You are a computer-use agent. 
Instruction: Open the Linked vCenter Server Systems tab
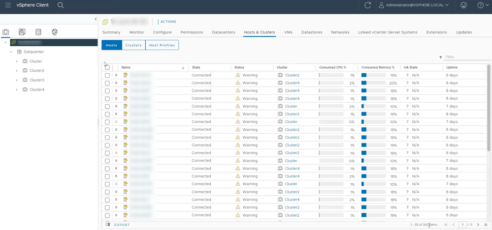[x=388, y=32]
